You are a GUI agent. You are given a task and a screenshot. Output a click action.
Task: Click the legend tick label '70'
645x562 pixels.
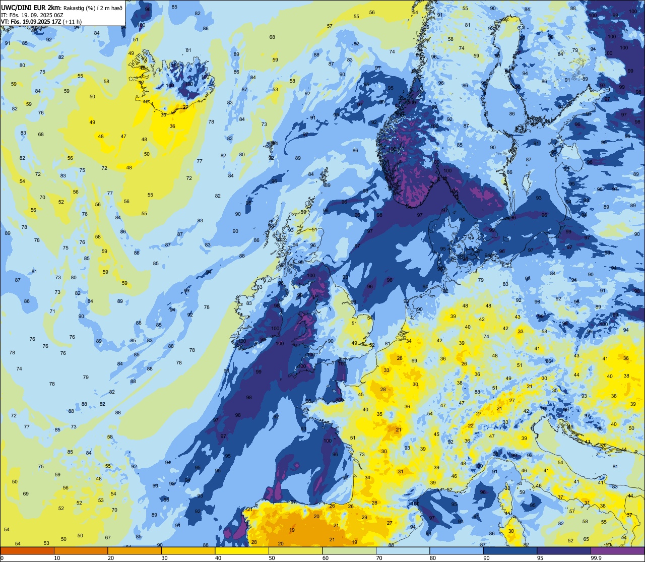tap(379, 558)
